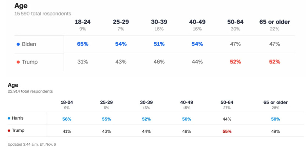Viewport: 308px width, 149px height.
Task: Select the Biden row label
Action: coord(29,44)
